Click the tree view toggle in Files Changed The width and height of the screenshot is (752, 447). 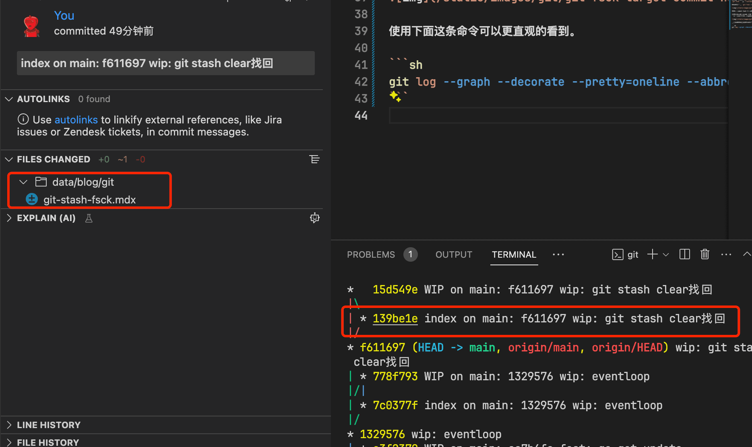click(314, 160)
